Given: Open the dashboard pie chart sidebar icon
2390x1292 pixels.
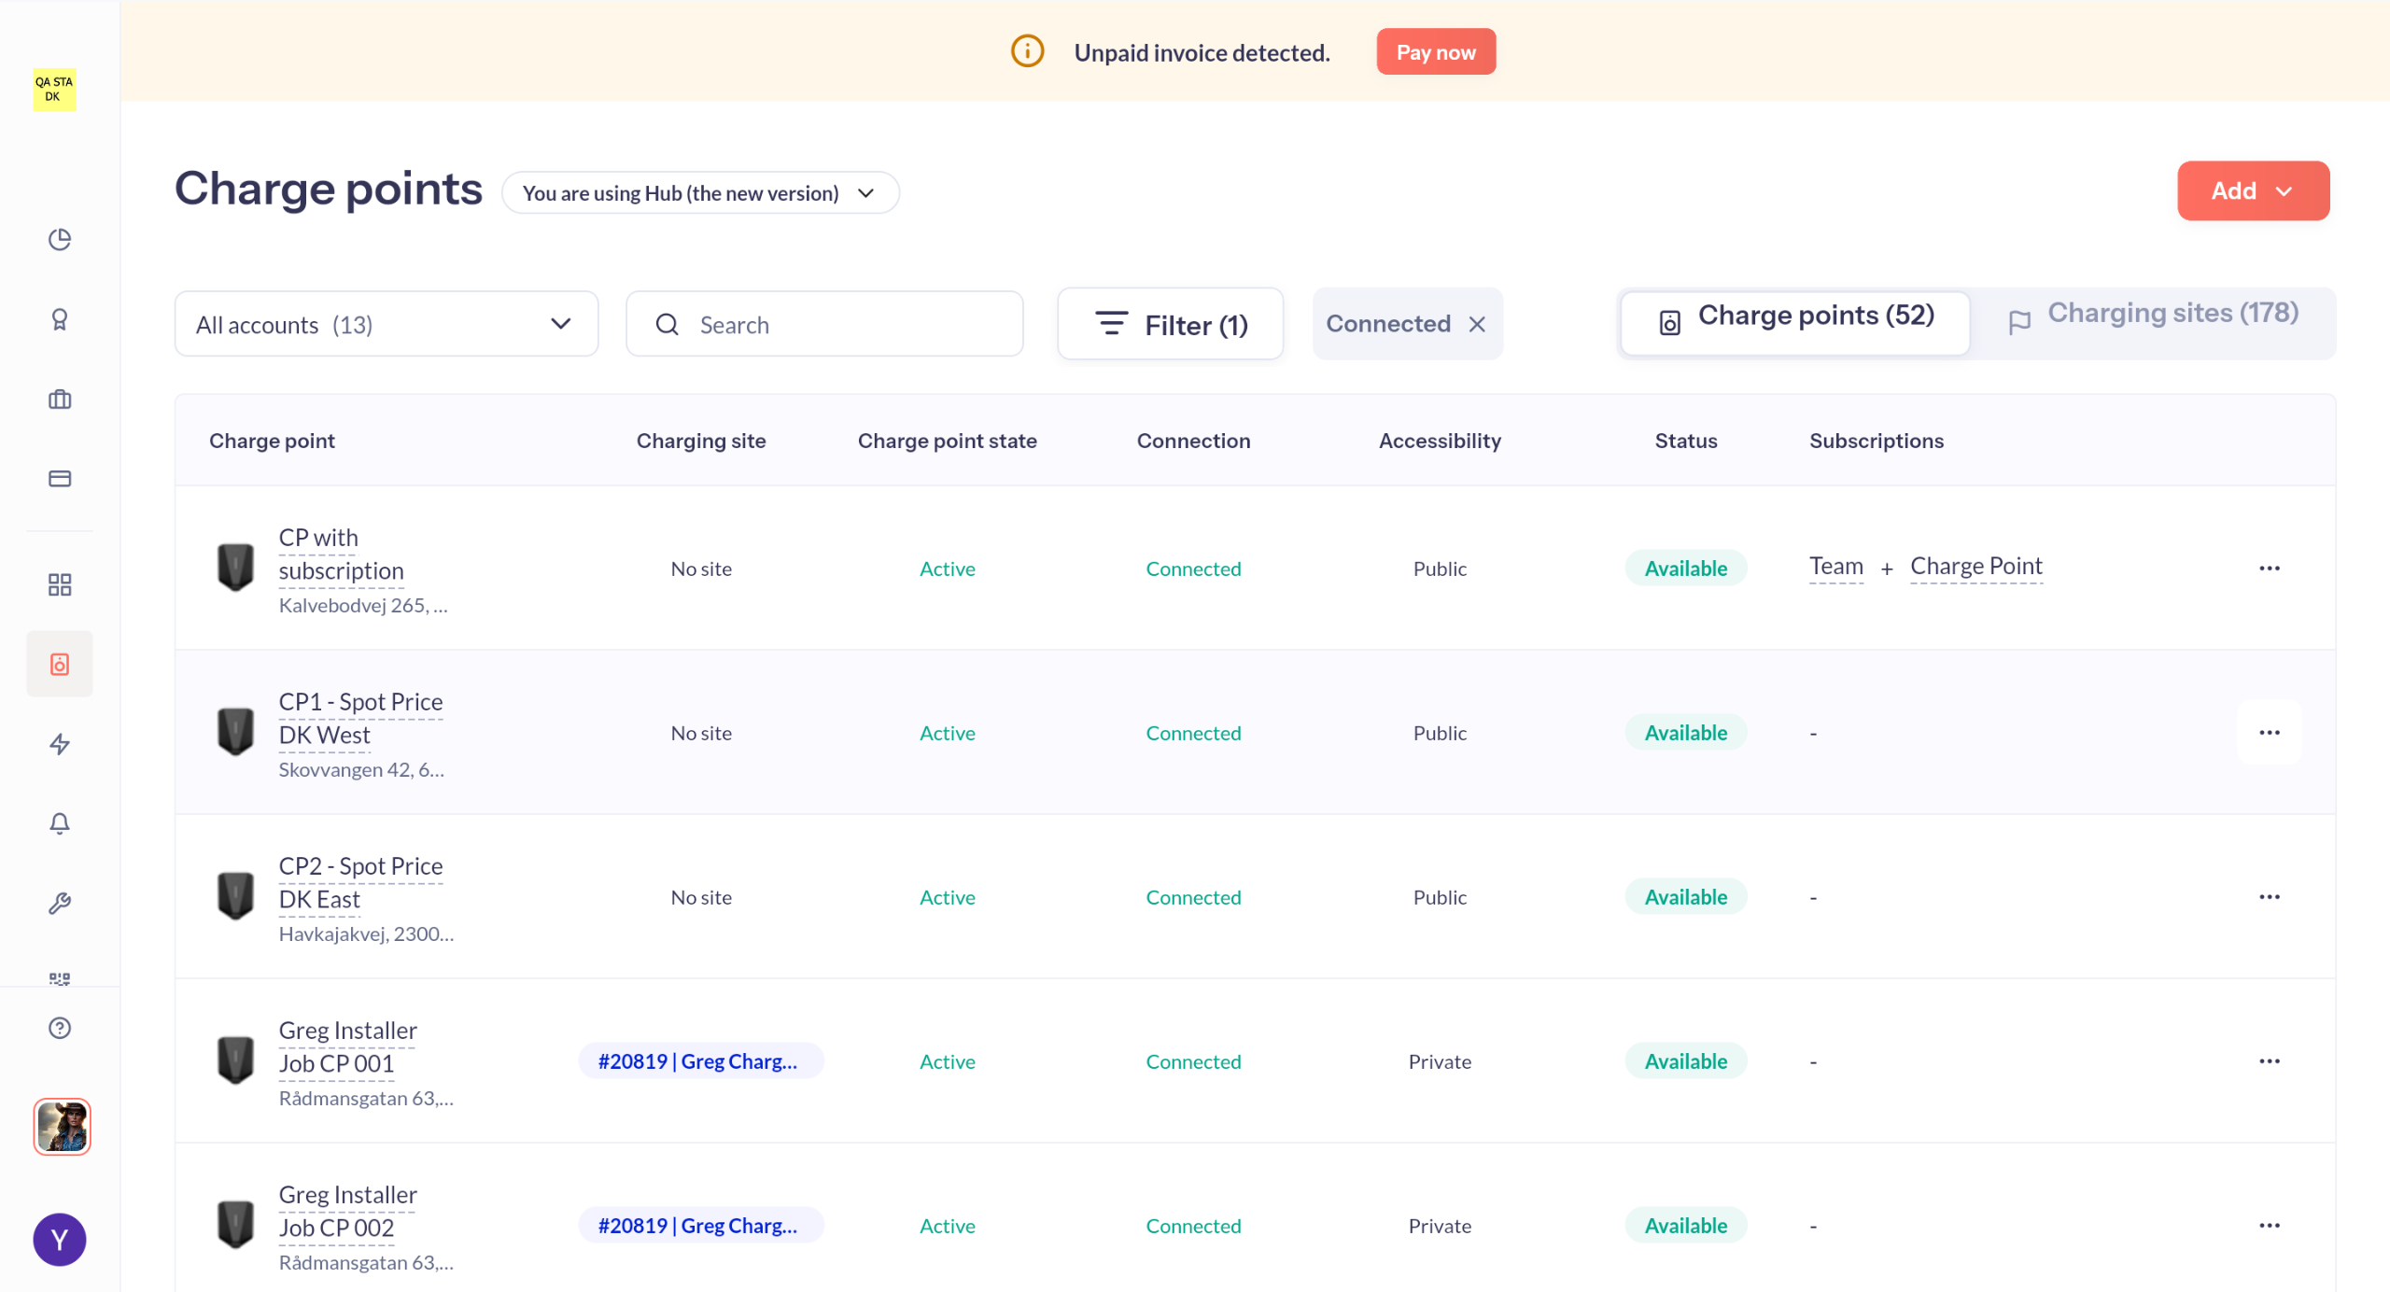Looking at the screenshot, I should [60, 240].
